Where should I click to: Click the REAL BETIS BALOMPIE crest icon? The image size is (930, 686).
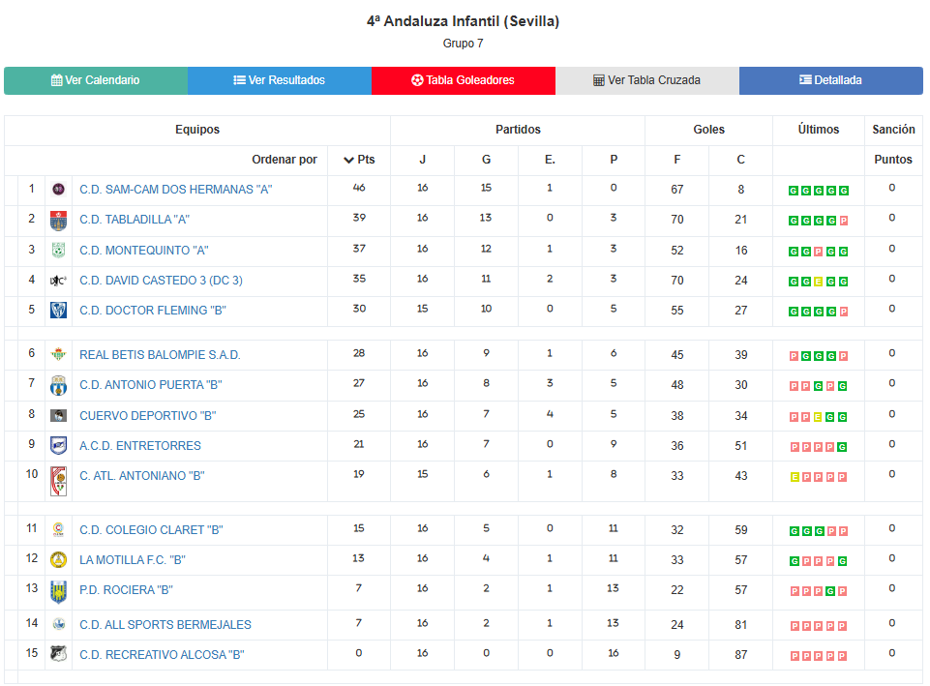click(58, 354)
